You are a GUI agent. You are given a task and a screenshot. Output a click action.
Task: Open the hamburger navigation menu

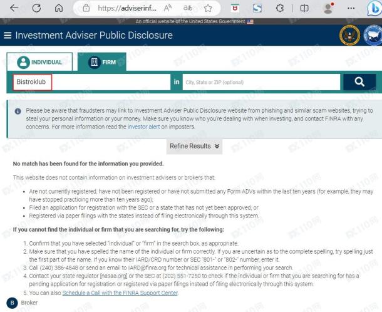(8, 36)
